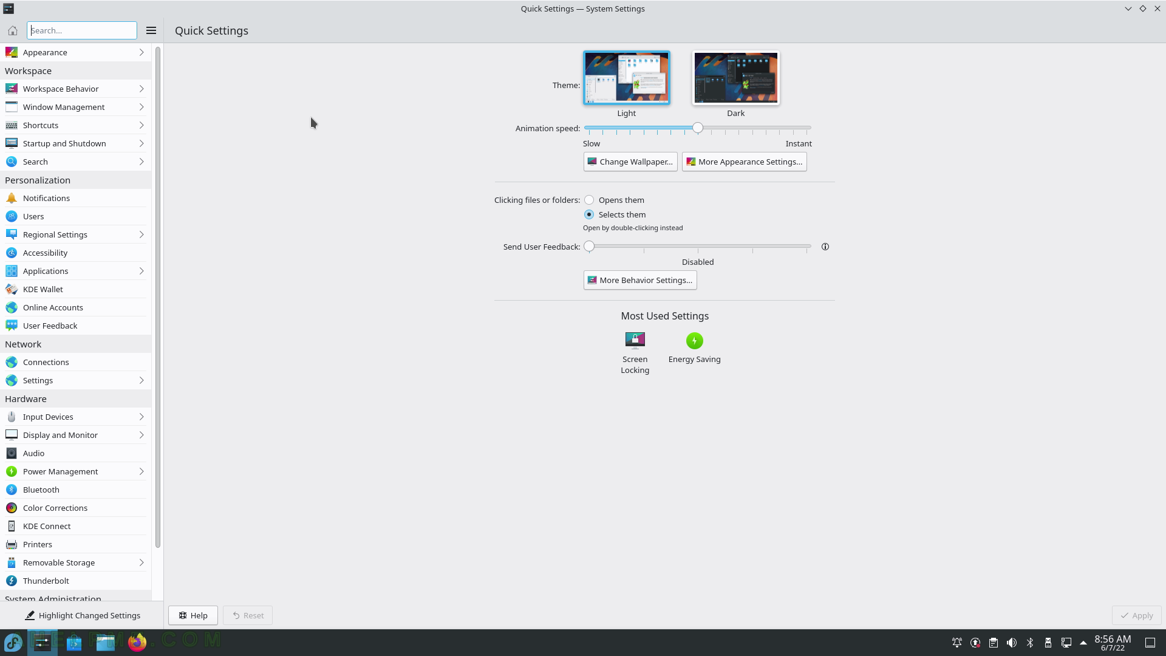The image size is (1166, 656).
Task: Expand Regional Settings category
Action: [x=76, y=234]
